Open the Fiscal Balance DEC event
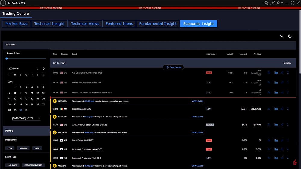The width and height of the screenshot is (301, 169). coord(81,109)
